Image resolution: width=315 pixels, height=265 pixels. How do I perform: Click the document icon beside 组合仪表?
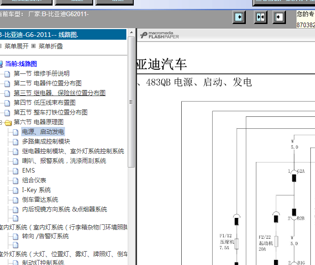click(x=16, y=181)
